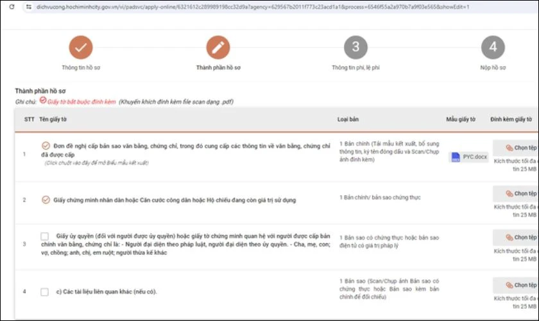The image size is (539, 321).
Task: Click paperclip icon in row 2 Chọn tệp
Action: click(509, 194)
